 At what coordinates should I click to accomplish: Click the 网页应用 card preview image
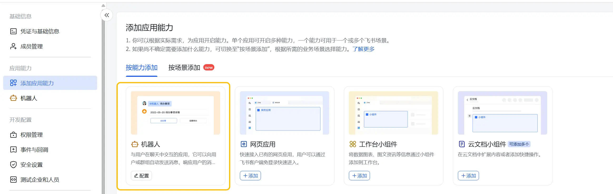click(x=284, y=113)
